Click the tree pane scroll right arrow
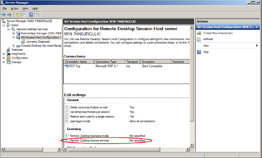Viewport: 262px width, 158px height. (x=59, y=149)
